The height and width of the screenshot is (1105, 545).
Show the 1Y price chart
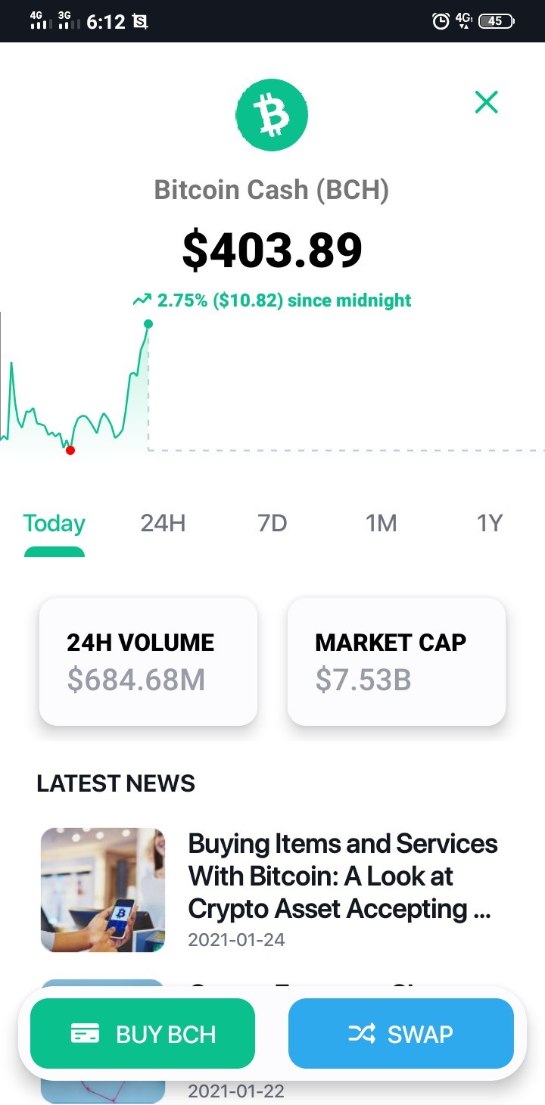point(490,523)
